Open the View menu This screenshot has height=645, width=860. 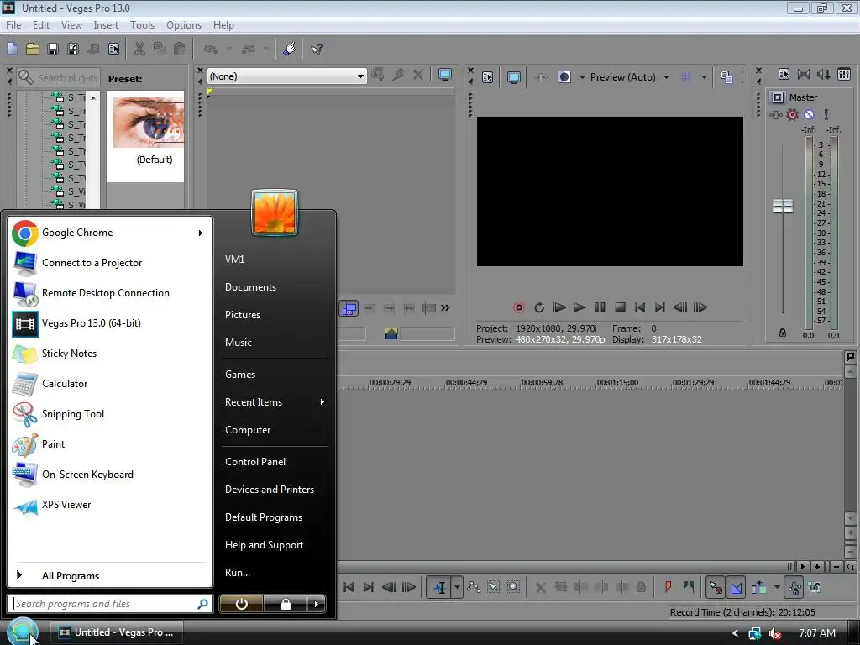pyautogui.click(x=71, y=25)
